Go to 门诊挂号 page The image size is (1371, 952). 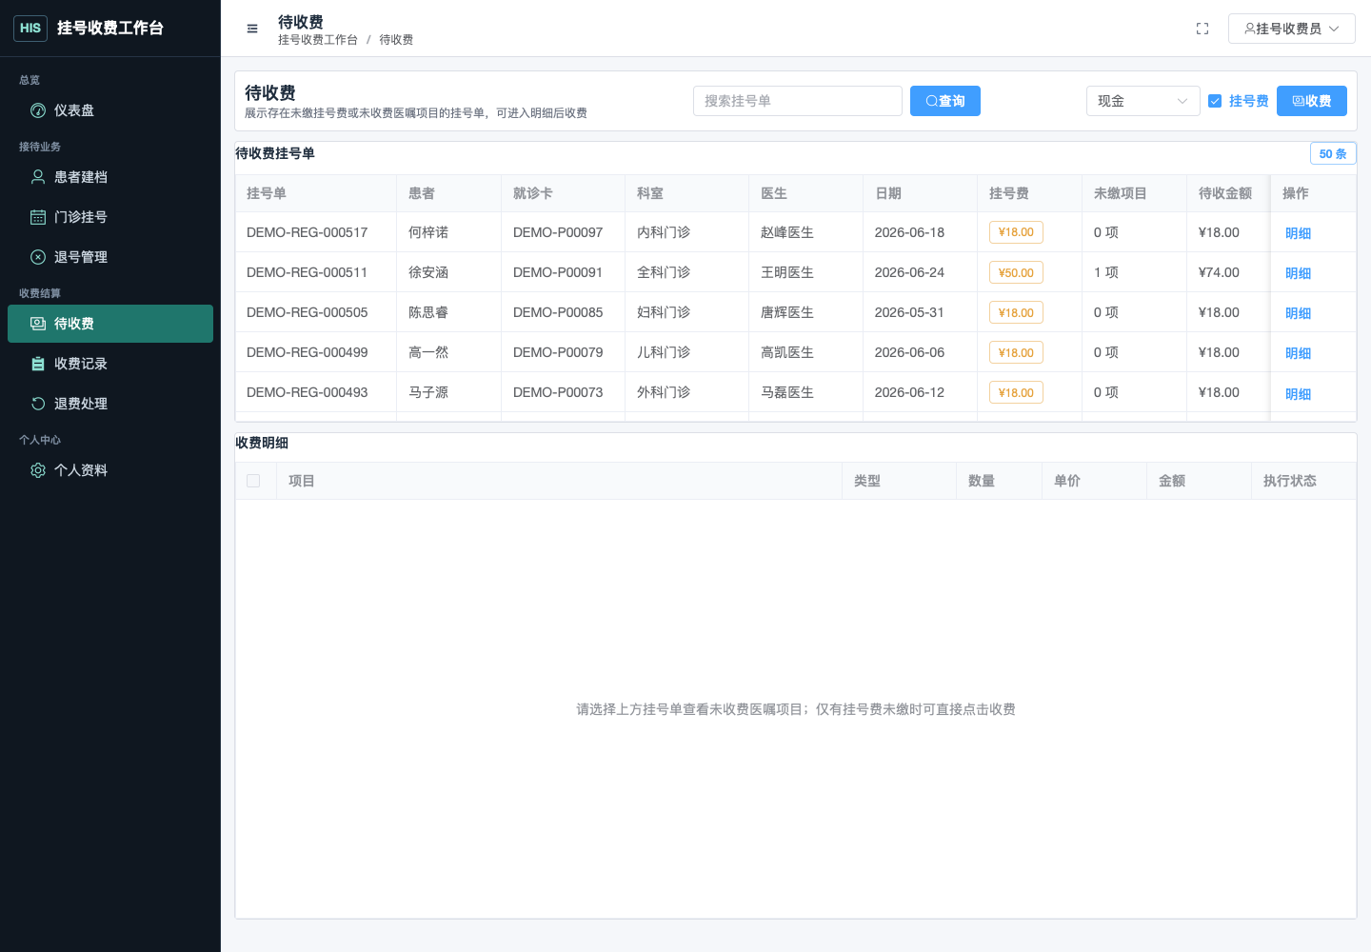[x=110, y=217]
